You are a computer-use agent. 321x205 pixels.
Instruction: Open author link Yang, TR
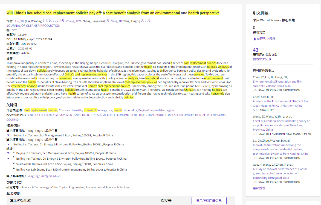116,21
